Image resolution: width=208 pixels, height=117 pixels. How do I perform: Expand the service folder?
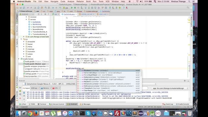pos(26,19)
